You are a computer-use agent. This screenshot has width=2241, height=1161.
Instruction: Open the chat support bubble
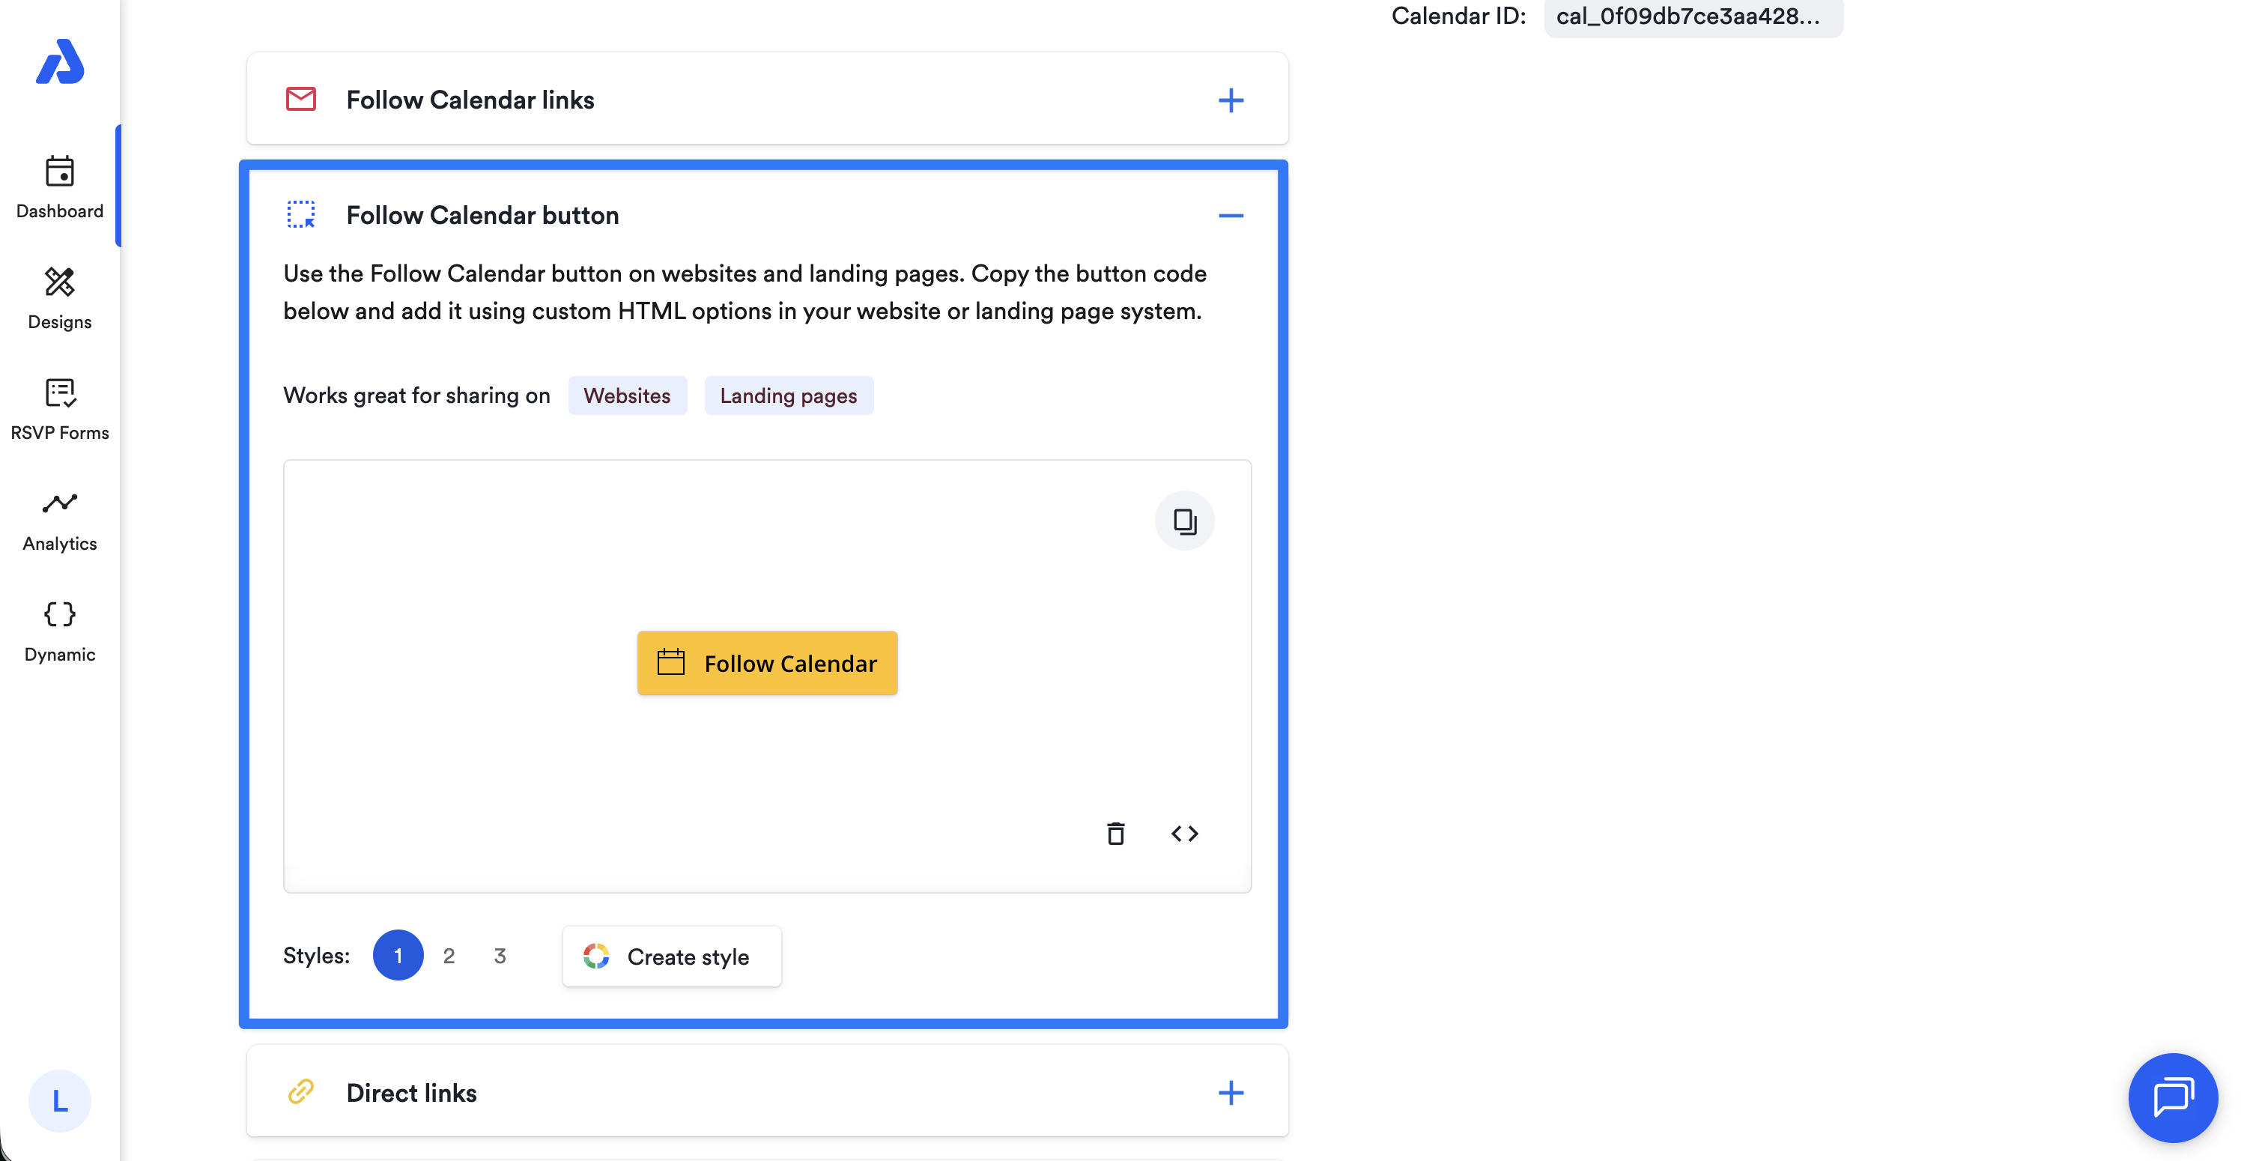pyautogui.click(x=2172, y=1097)
